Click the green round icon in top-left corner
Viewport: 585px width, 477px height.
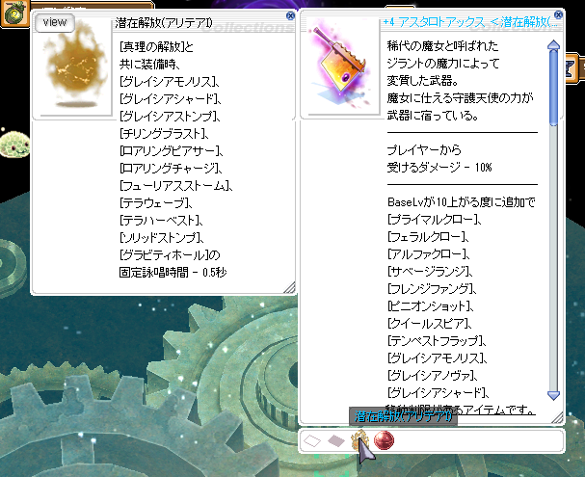point(13,13)
